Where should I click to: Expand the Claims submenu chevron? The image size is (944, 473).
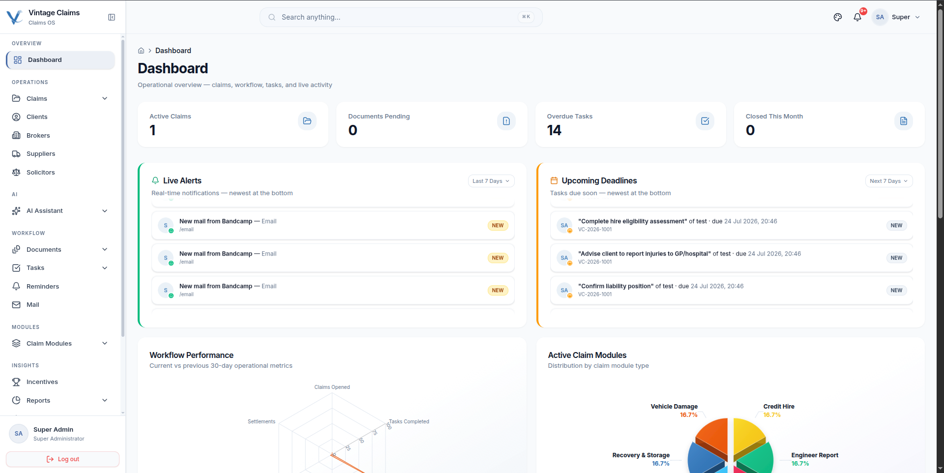[x=105, y=98]
